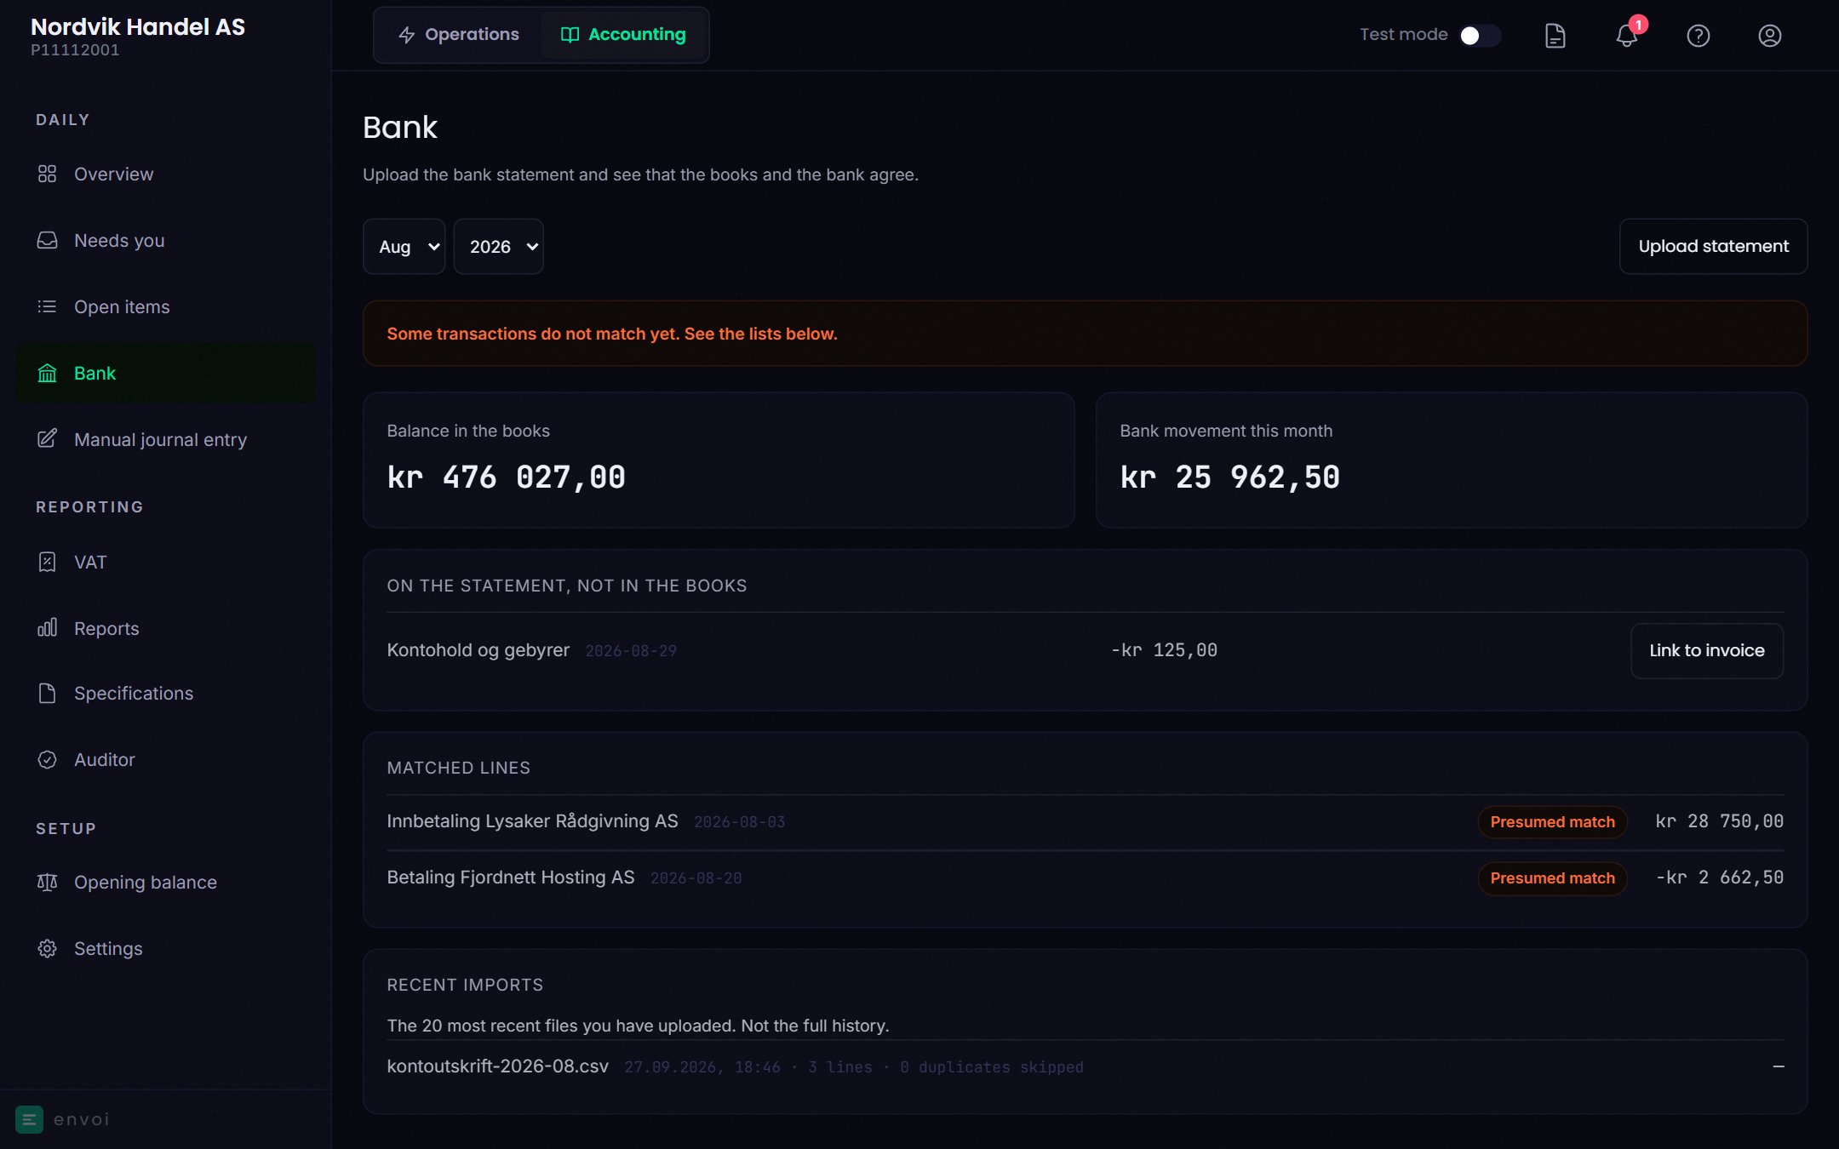Select the Innbetaling Lysaker Rådgivning AS line
1839x1149 pixels.
pos(1085,822)
